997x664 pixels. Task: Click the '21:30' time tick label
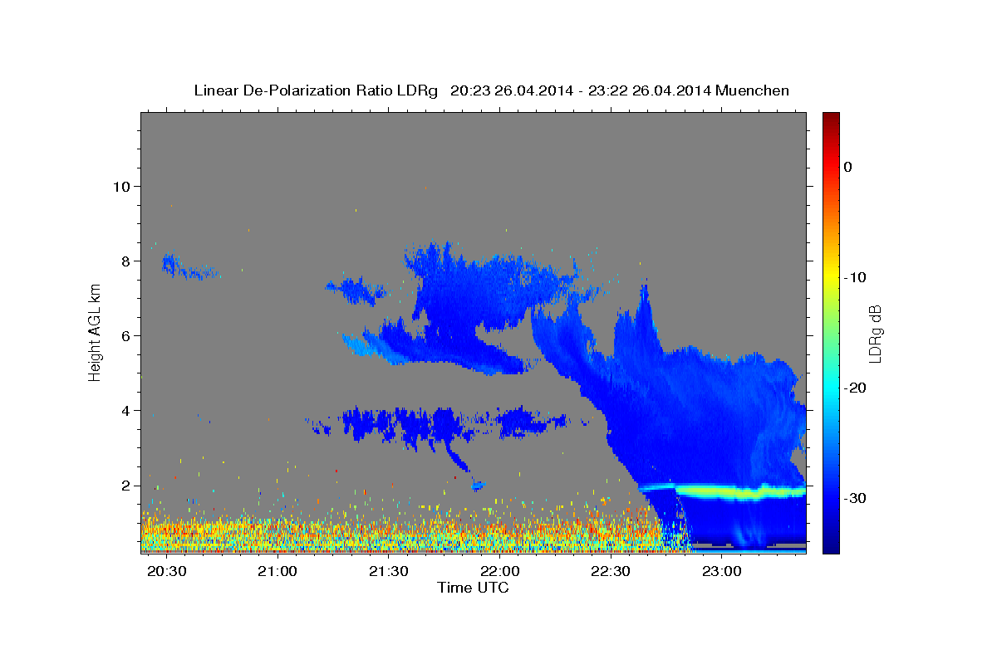(x=388, y=572)
